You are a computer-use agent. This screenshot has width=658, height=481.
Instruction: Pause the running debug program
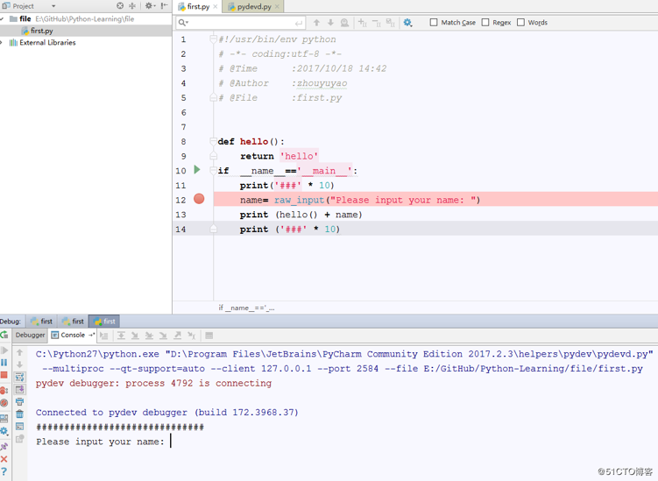[4, 362]
